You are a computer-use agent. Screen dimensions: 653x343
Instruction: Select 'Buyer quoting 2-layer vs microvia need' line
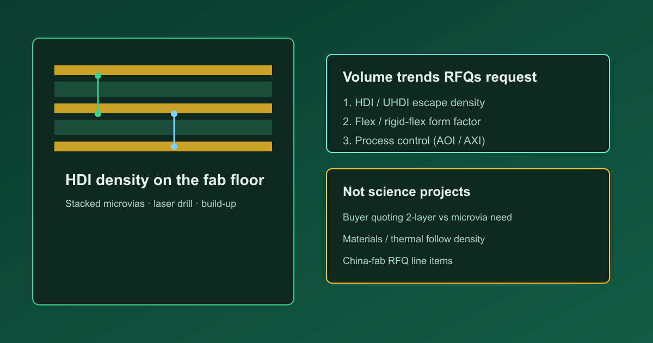point(427,217)
